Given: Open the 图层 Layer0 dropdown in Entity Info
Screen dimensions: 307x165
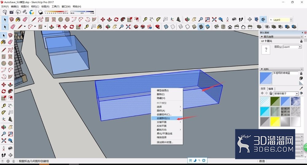Looking at the screenshot, I should 300,47.
